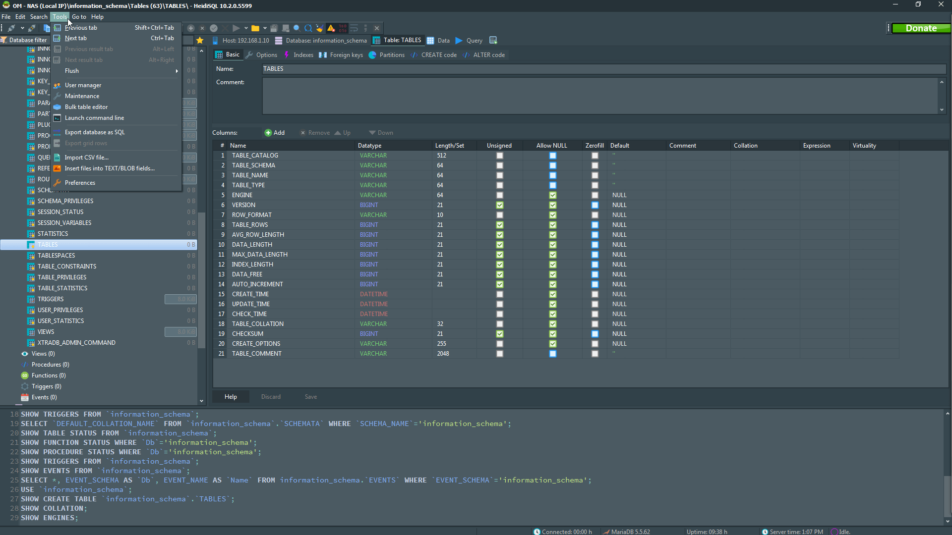
Task: Click the favorites star icon
Action: [200, 41]
